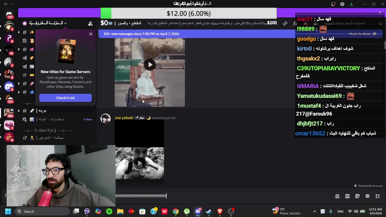Open the sticker picker icon
386x217 pixels.
357,196
